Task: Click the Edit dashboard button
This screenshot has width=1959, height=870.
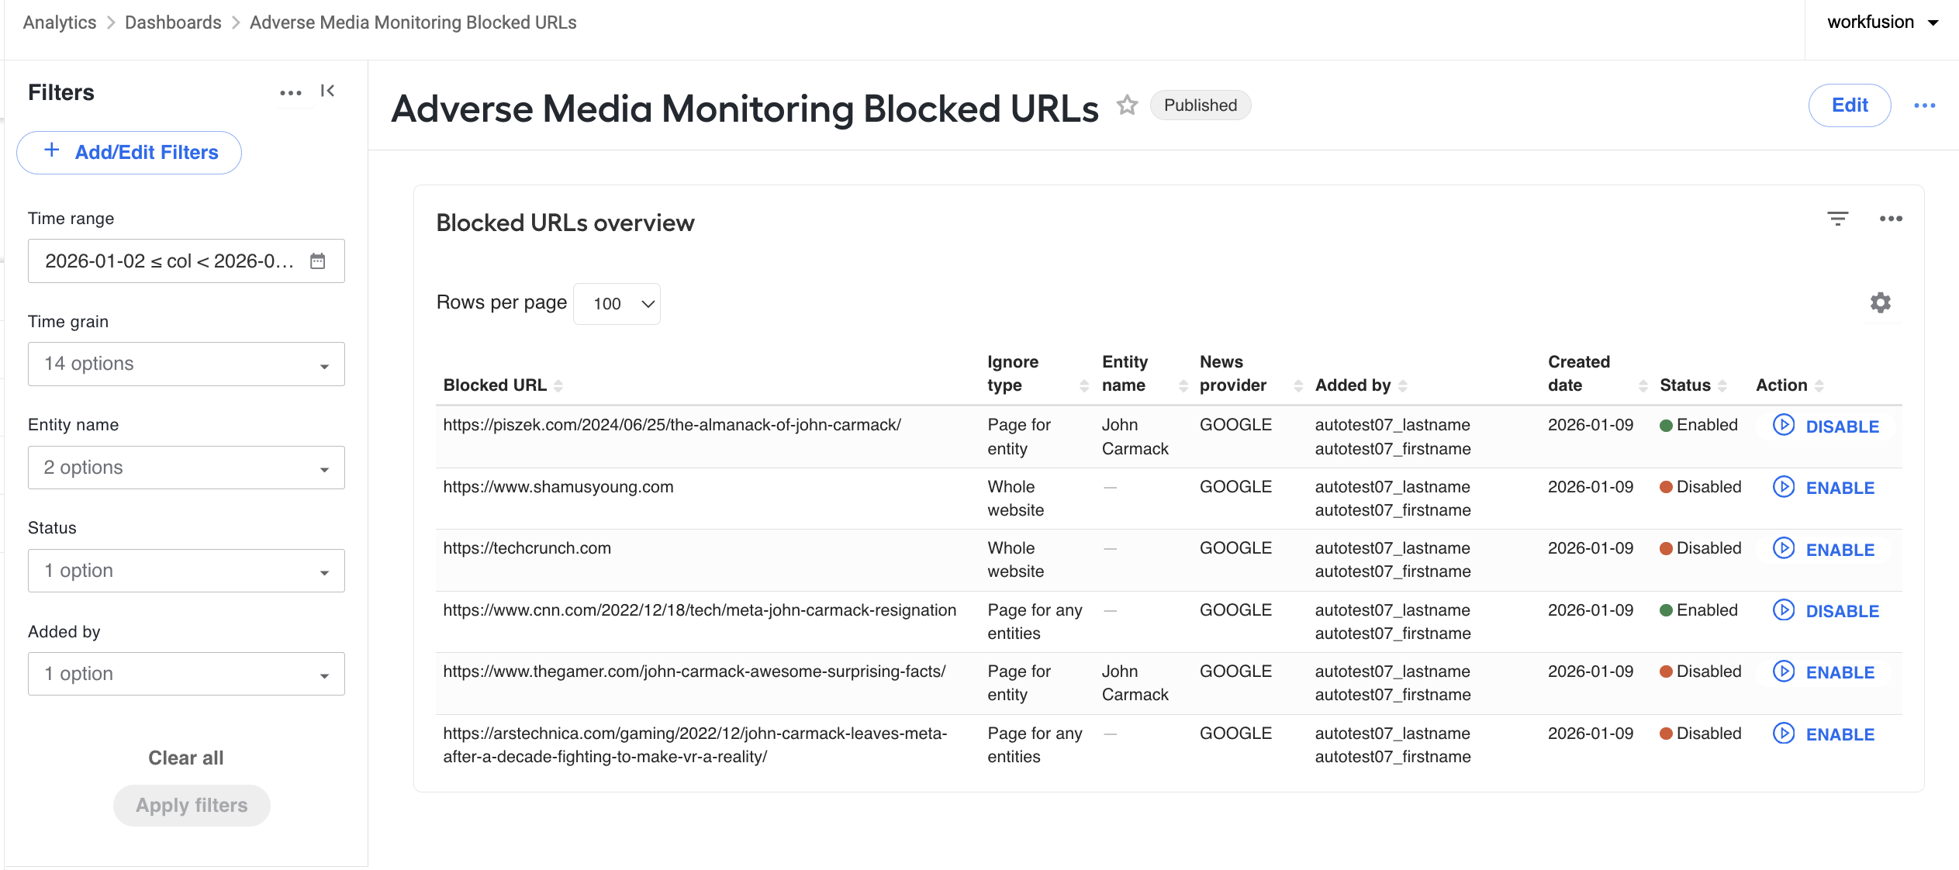Action: pos(1849,105)
